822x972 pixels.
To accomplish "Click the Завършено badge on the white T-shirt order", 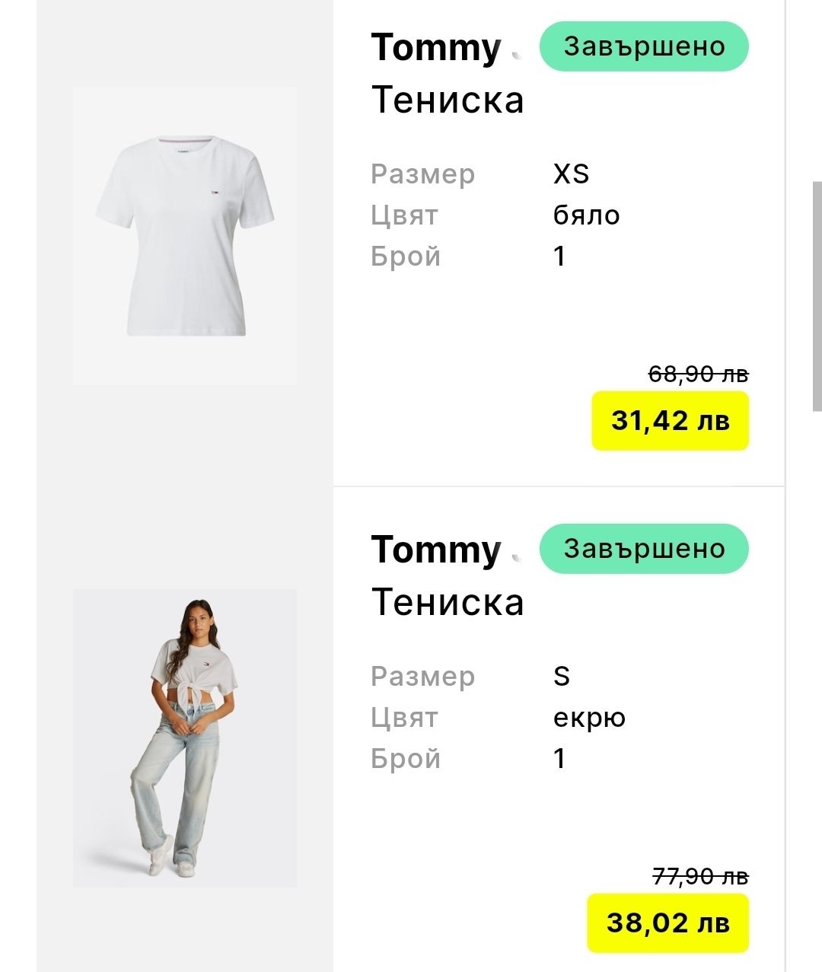I will 644,46.
